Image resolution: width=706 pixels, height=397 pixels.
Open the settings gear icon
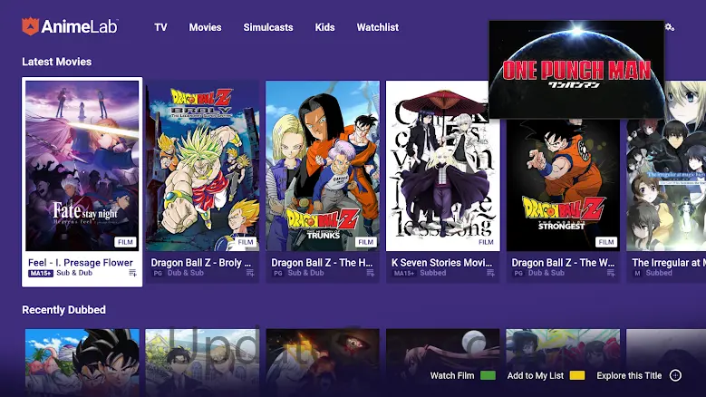point(670,27)
